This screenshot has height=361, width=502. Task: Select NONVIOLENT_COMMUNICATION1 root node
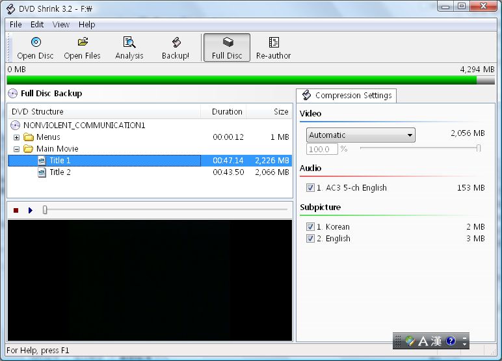[84, 126]
